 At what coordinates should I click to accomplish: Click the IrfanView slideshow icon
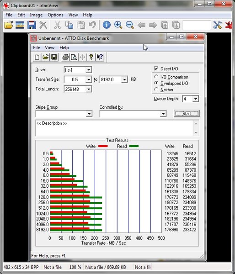(20, 25)
